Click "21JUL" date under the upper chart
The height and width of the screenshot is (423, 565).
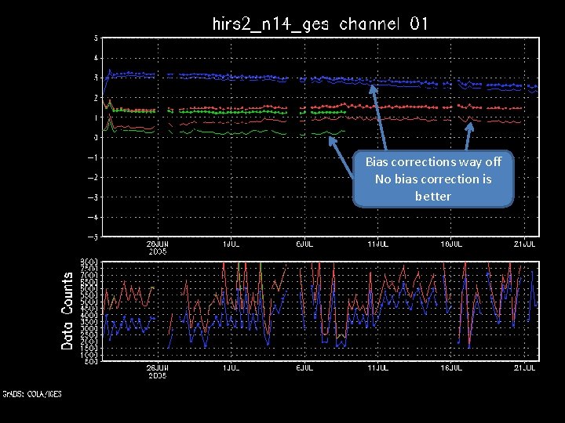[525, 244]
